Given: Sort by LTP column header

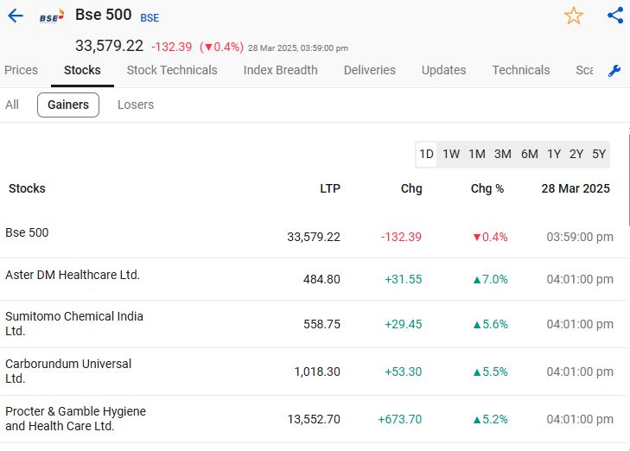Looking at the screenshot, I should point(330,188).
